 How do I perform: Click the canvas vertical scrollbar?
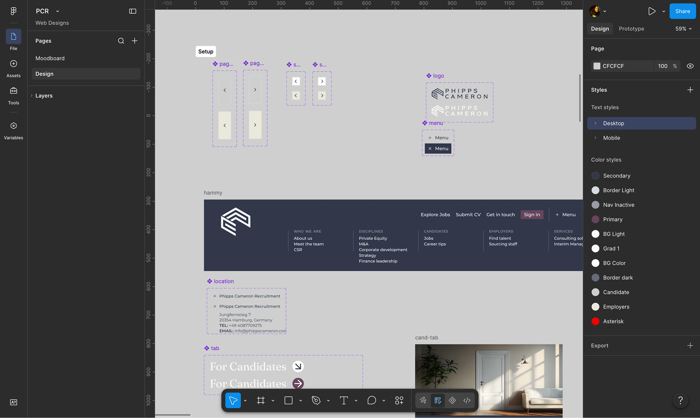[x=580, y=98]
